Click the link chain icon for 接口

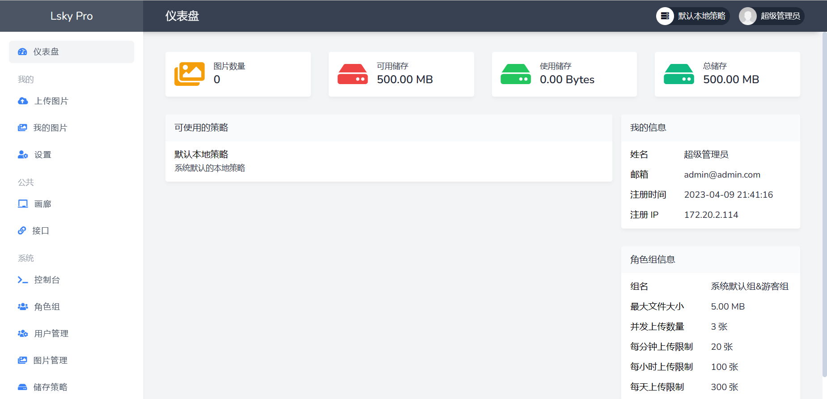tap(22, 231)
